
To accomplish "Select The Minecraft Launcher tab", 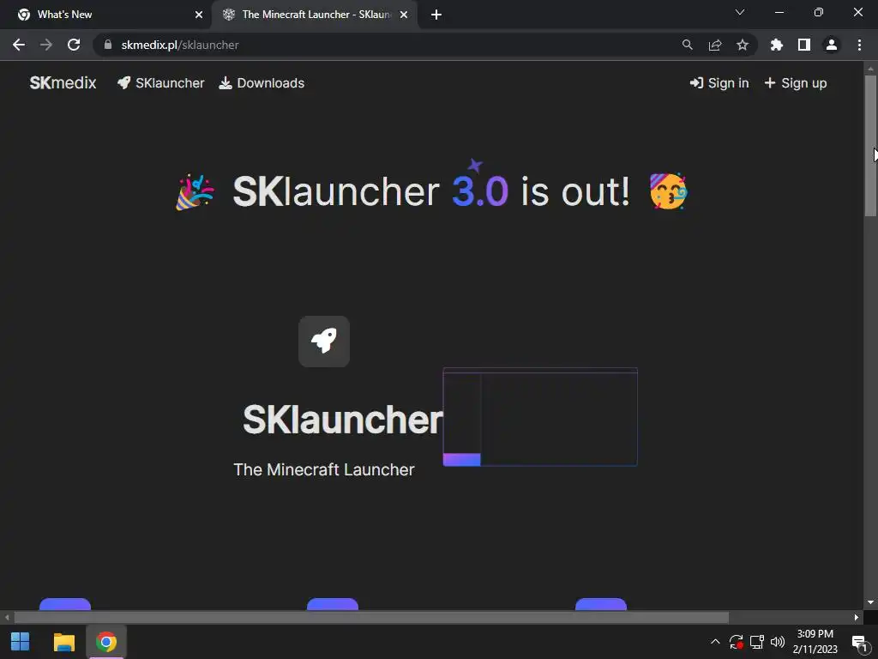I will 314,15.
